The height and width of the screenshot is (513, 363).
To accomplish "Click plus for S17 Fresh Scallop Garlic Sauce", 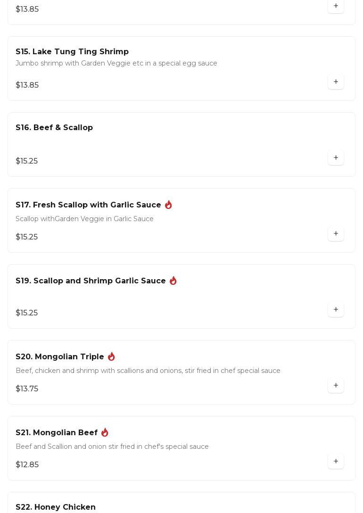I will tap(336, 234).
